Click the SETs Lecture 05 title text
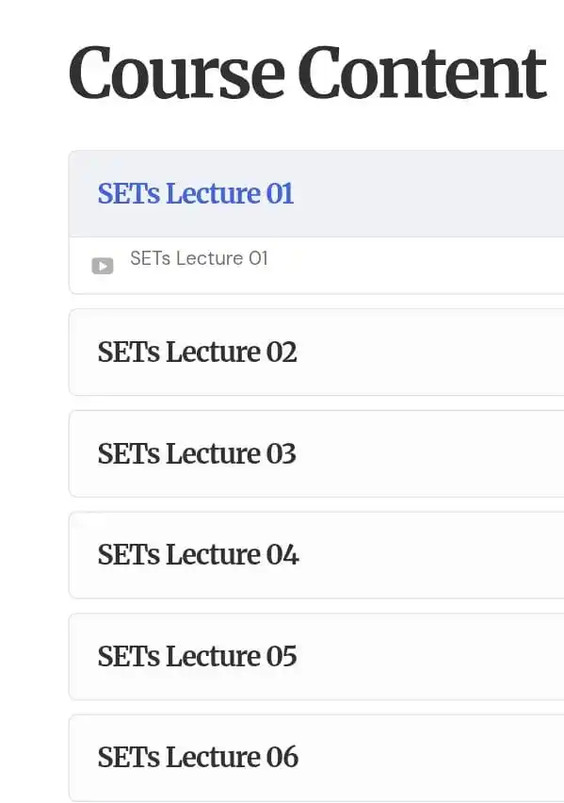564x803 pixels. point(197,657)
